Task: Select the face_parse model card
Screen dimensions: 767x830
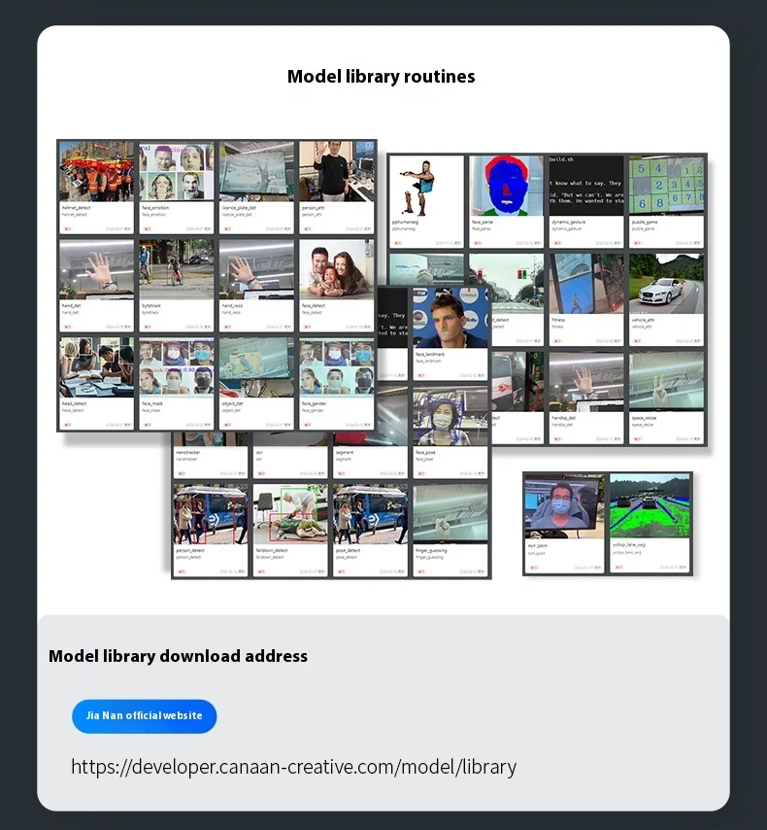Action: click(507, 185)
